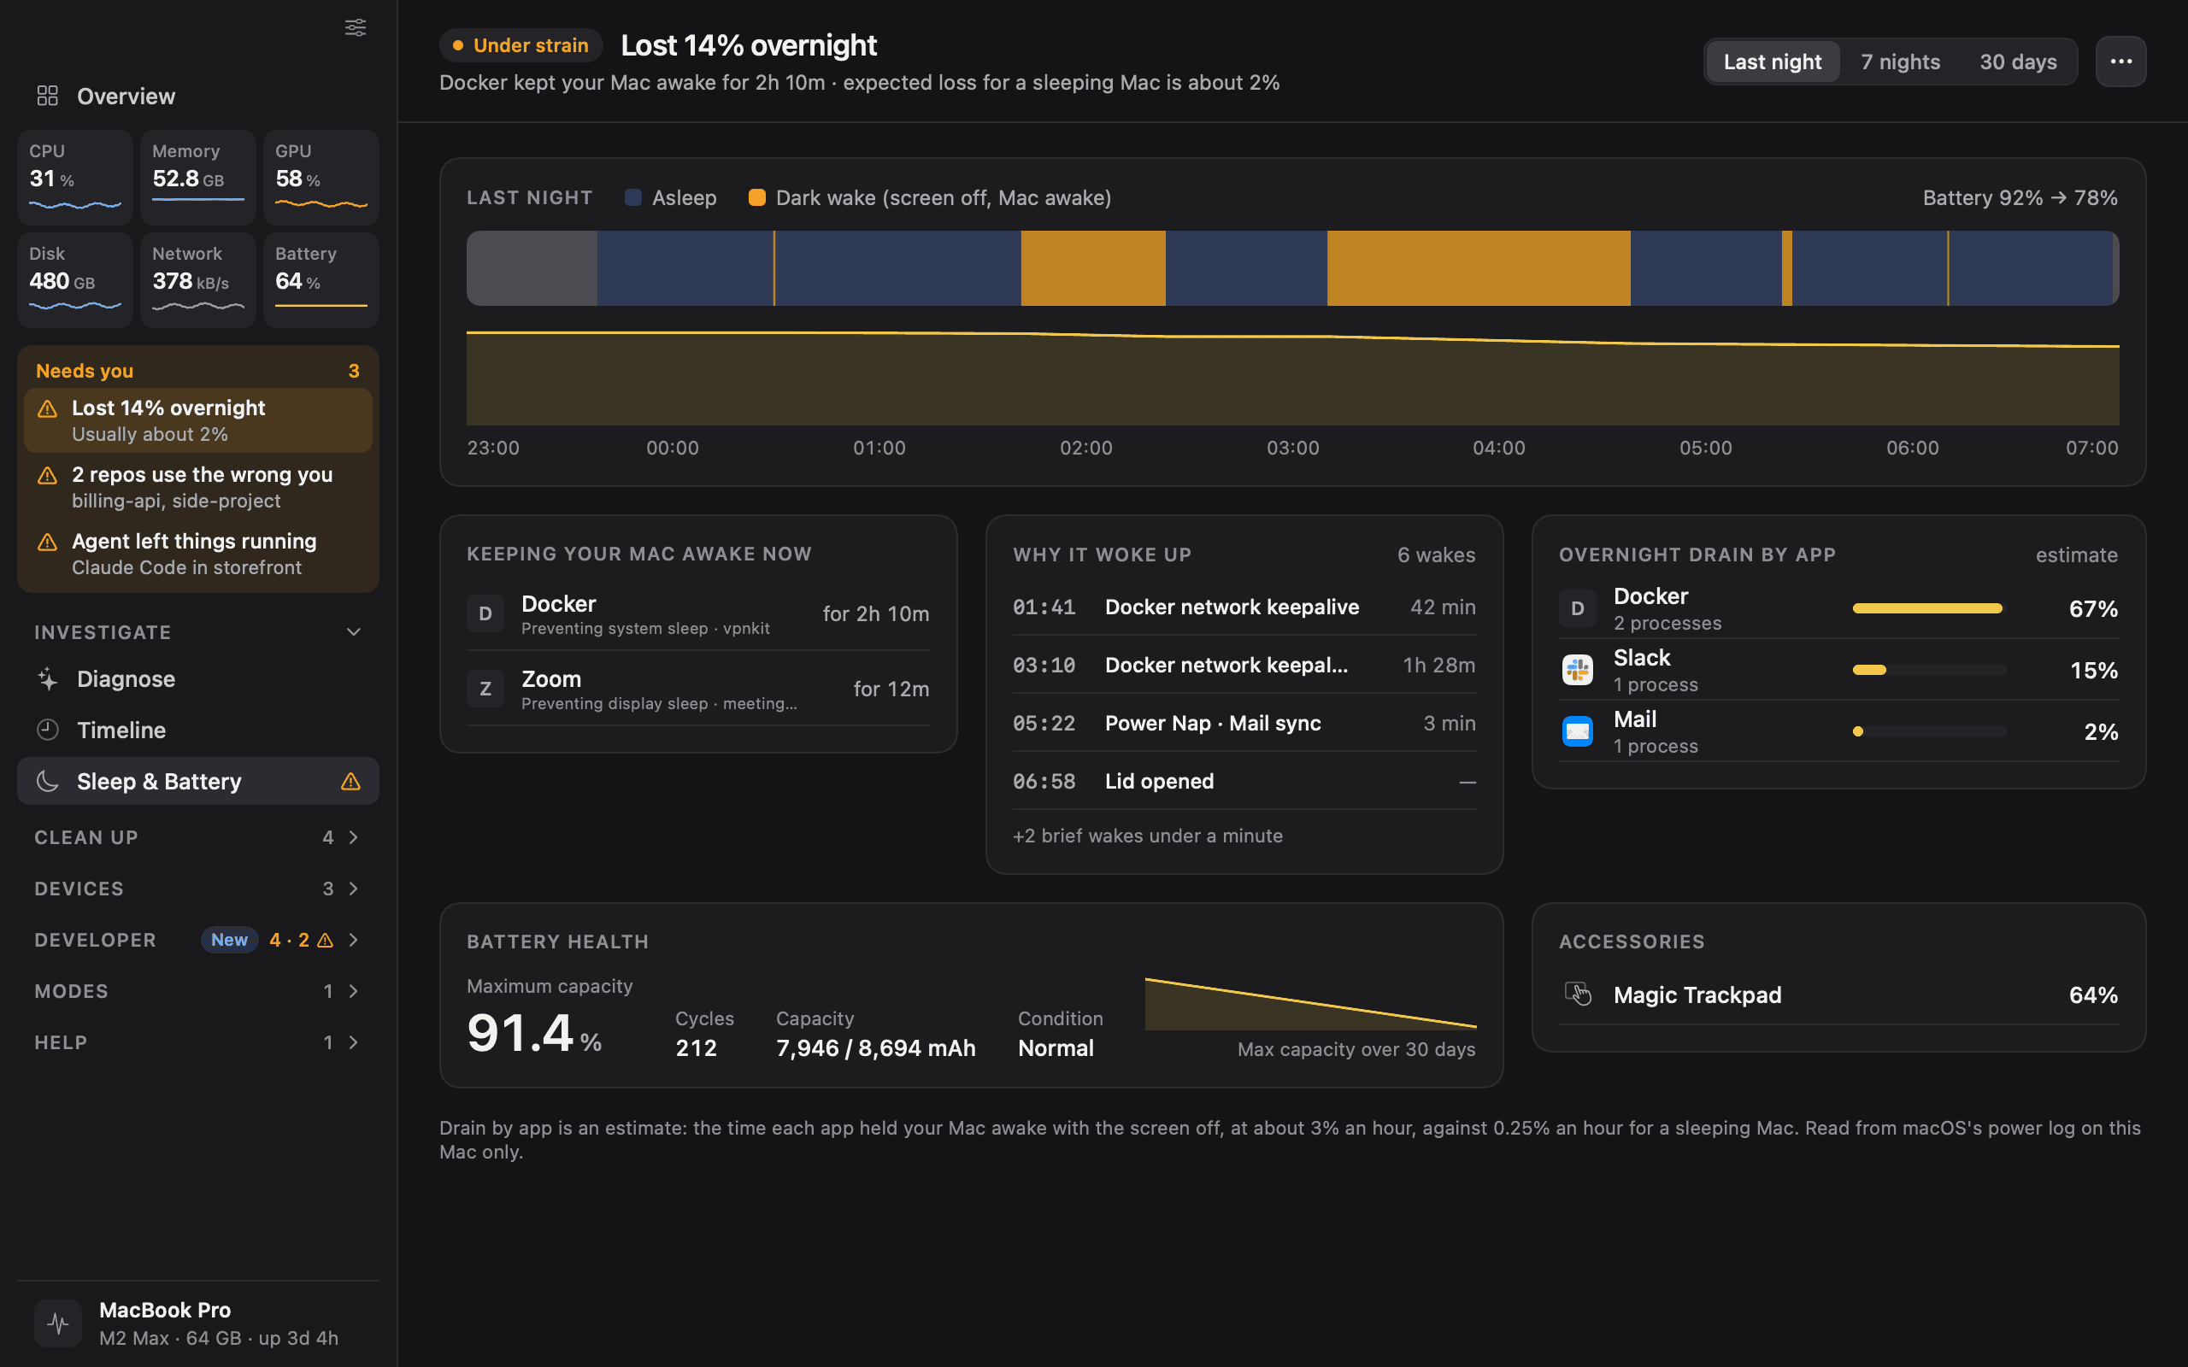Click the Docker 67% drain progress bar
The image size is (2188, 1367).
pos(1929,608)
